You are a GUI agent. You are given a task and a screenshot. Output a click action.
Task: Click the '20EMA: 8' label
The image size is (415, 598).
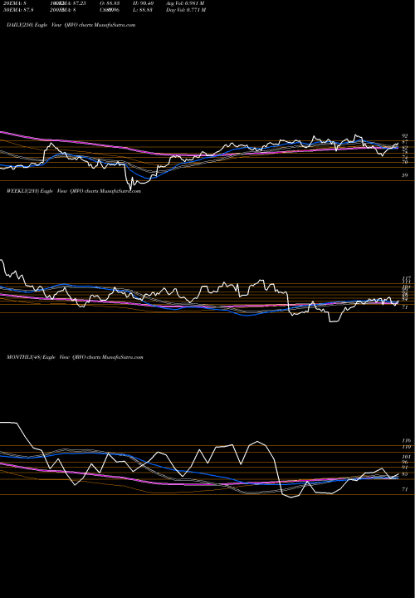(17, 3)
